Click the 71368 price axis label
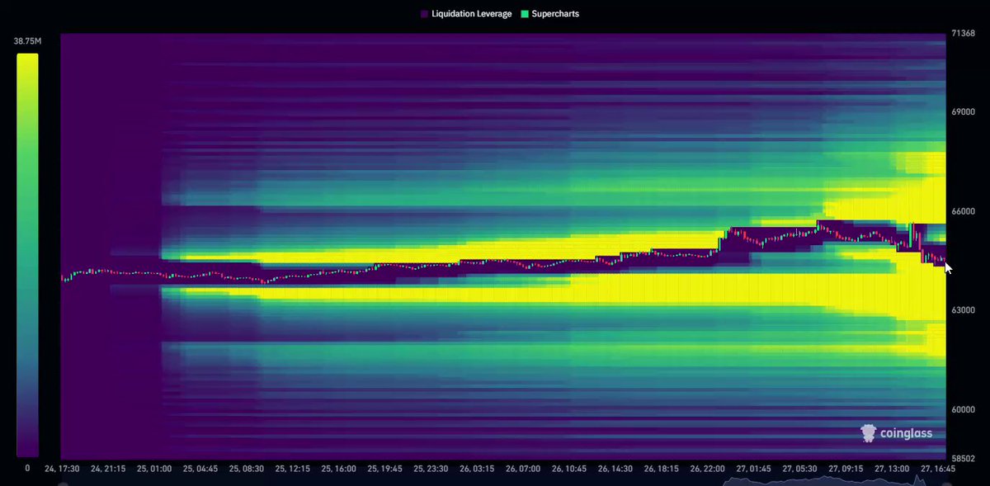Viewport: 990px width, 486px height. pyautogui.click(x=963, y=34)
